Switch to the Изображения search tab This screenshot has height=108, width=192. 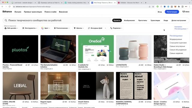coord(129,20)
